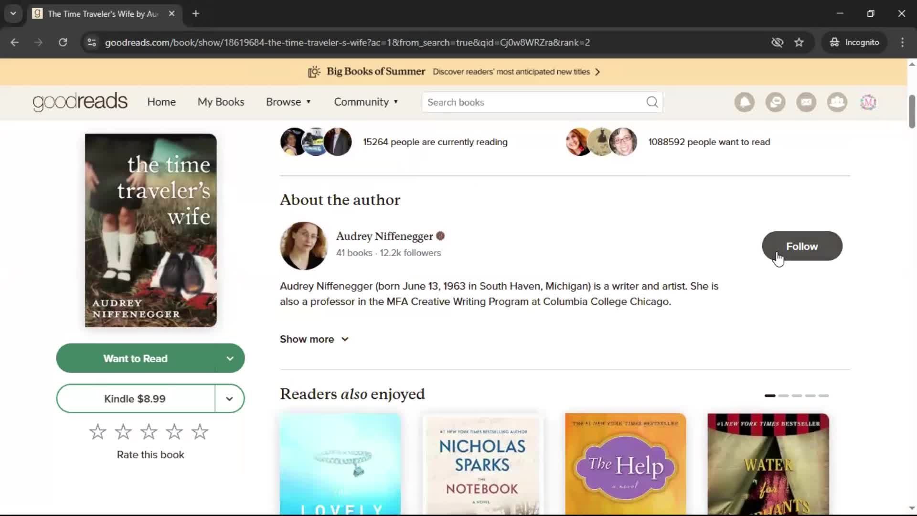
Task: Click 41 books · 12.2k followers text
Action: (388, 253)
